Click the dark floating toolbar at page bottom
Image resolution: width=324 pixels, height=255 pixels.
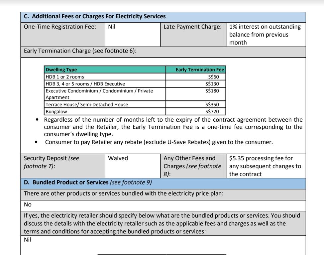[162, 254]
